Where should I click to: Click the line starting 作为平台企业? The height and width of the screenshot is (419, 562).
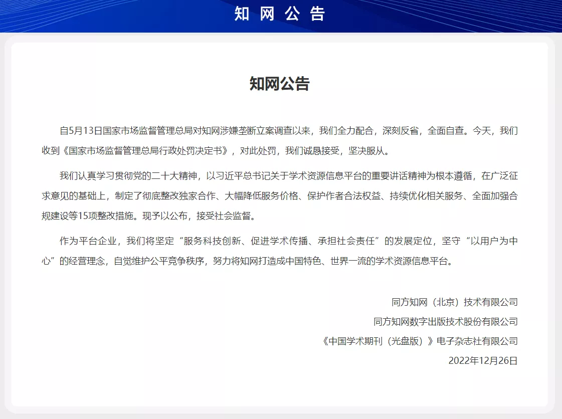pos(289,241)
